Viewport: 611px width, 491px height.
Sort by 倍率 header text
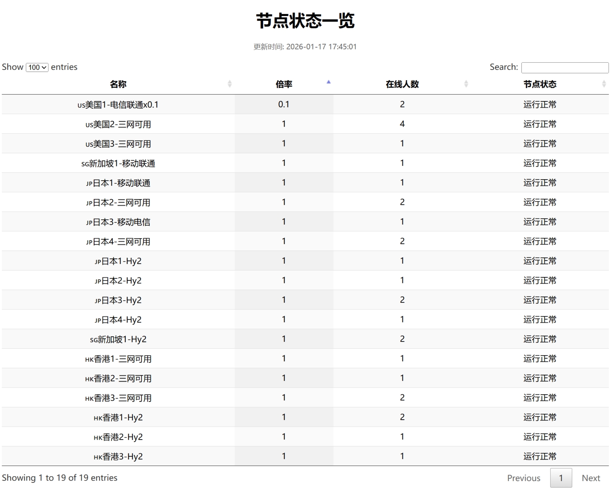[284, 84]
